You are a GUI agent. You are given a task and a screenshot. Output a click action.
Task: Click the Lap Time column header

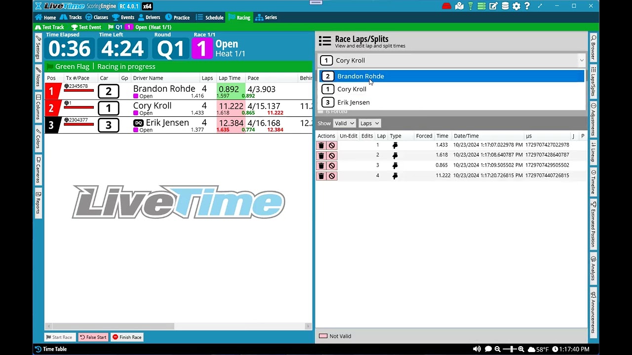pos(230,78)
